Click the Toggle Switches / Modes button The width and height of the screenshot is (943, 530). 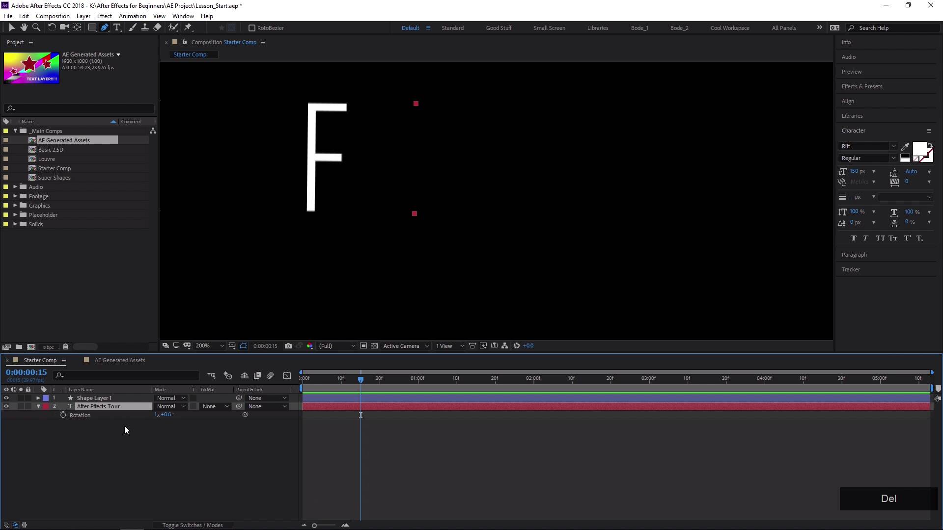pyautogui.click(x=193, y=525)
